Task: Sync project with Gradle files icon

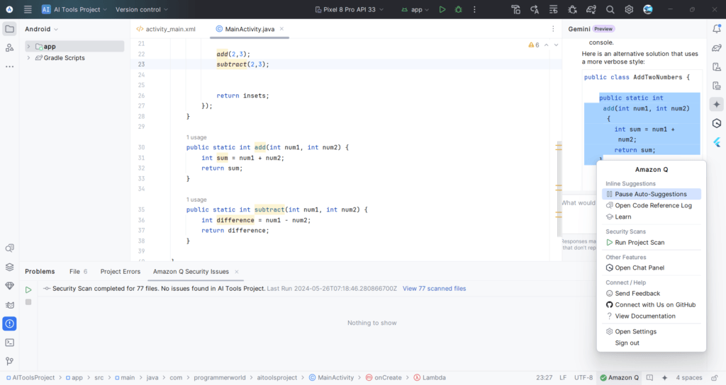Action: [591, 9]
